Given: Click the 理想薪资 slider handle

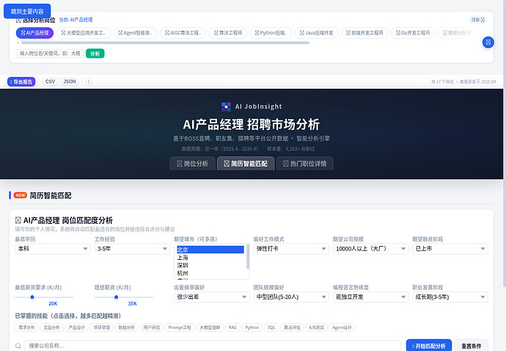Looking at the screenshot, I should (116, 297).
